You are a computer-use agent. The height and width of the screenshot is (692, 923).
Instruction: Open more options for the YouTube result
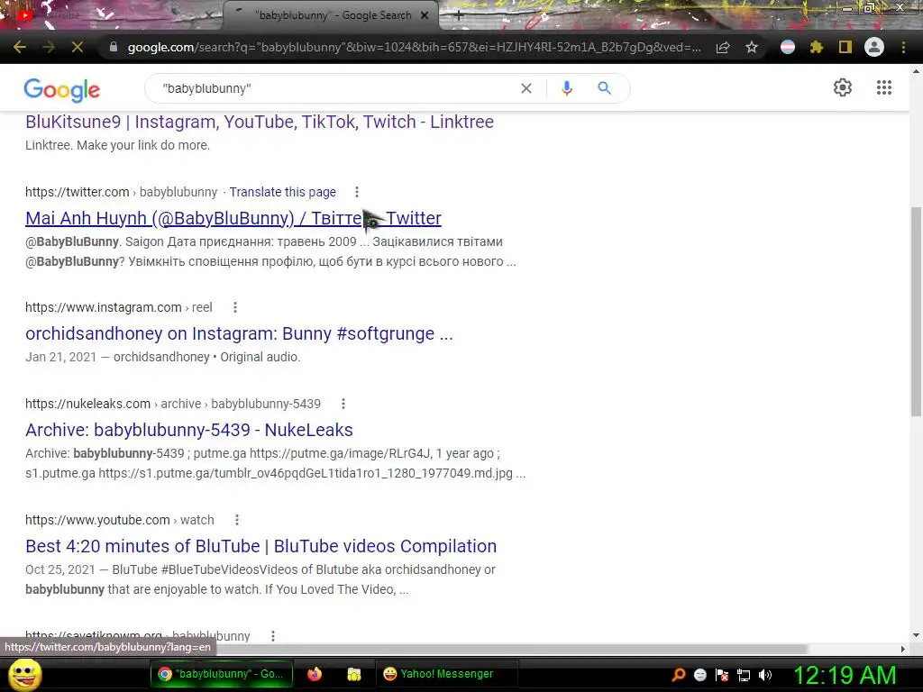click(237, 520)
